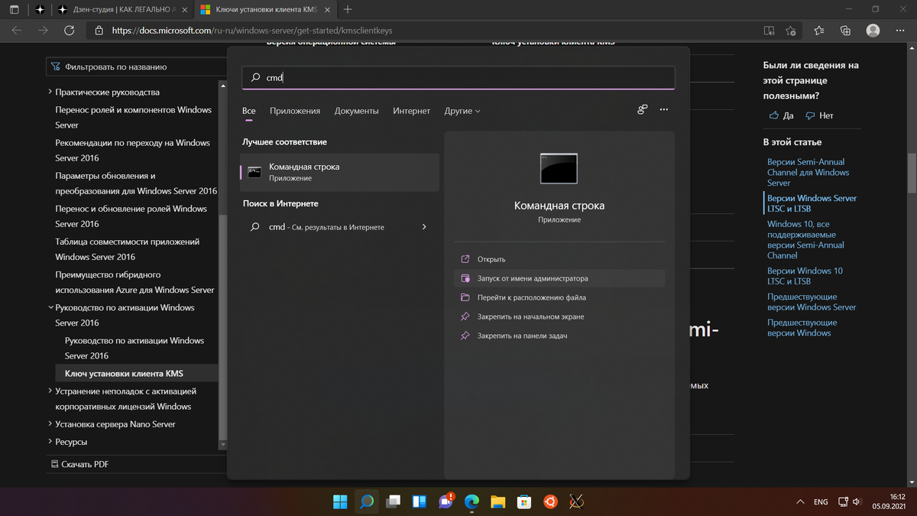Image resolution: width=917 pixels, height=516 pixels.
Task: Open Edge tab actions menu icon
Action: 15,9
